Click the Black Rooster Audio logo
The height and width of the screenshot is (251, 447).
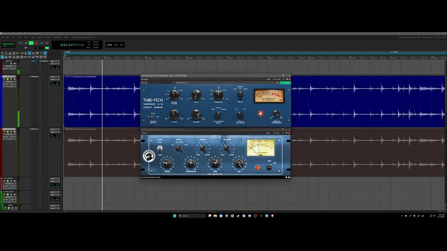point(149,156)
